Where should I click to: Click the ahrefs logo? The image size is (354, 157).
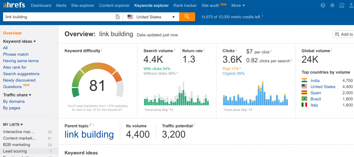tap(14, 5)
